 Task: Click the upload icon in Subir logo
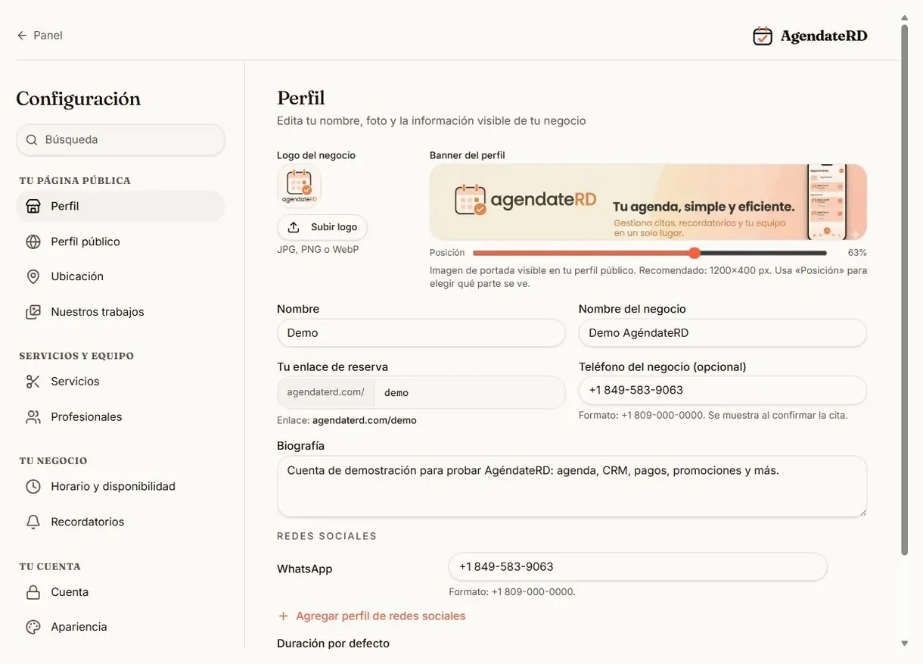(x=294, y=227)
